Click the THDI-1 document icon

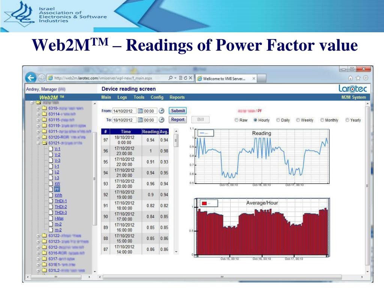point(51,201)
